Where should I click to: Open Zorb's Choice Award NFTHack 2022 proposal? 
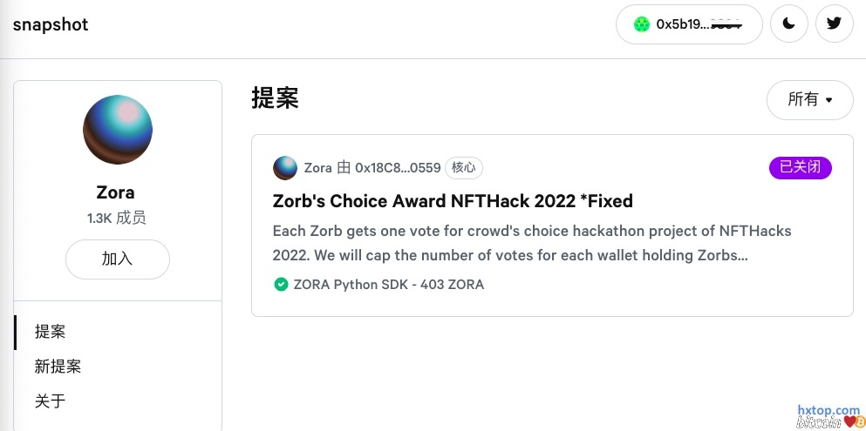pyautogui.click(x=453, y=201)
